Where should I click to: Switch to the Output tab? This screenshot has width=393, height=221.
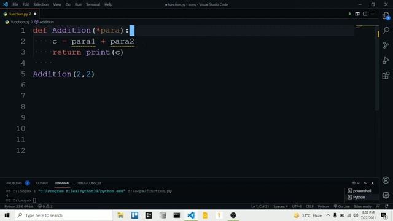(x=42, y=183)
